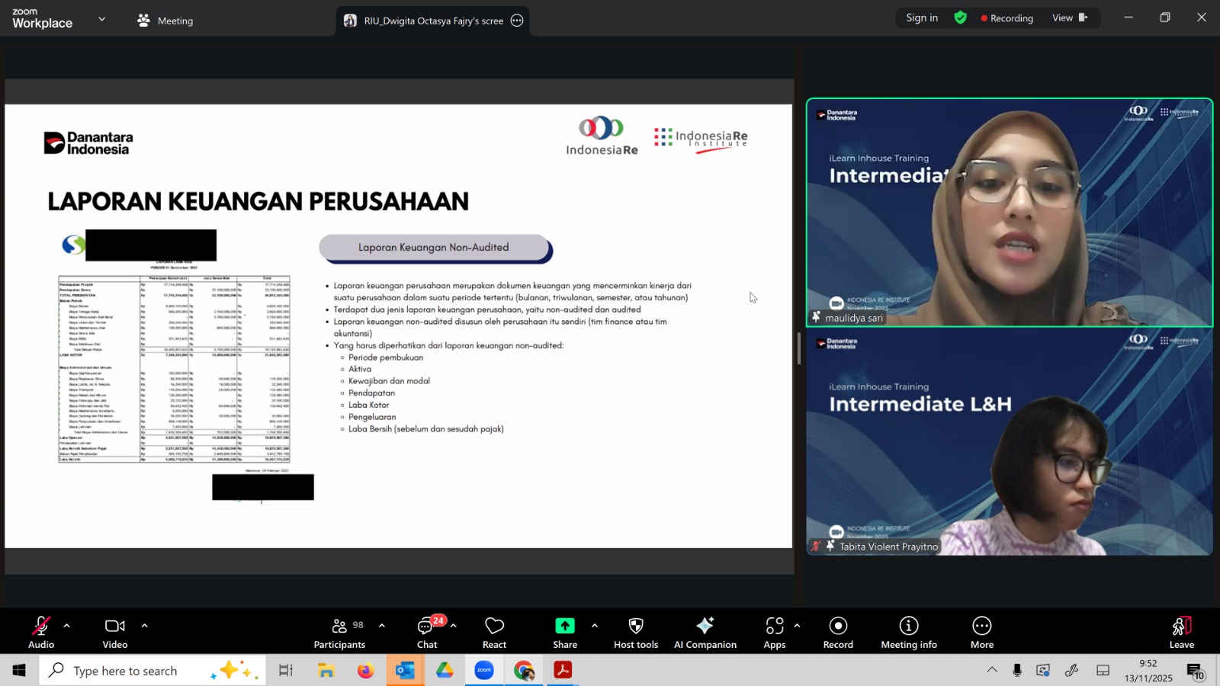Viewport: 1220px width, 686px height.
Task: Click the panel divider handle beside shared screen
Action: 799,348
